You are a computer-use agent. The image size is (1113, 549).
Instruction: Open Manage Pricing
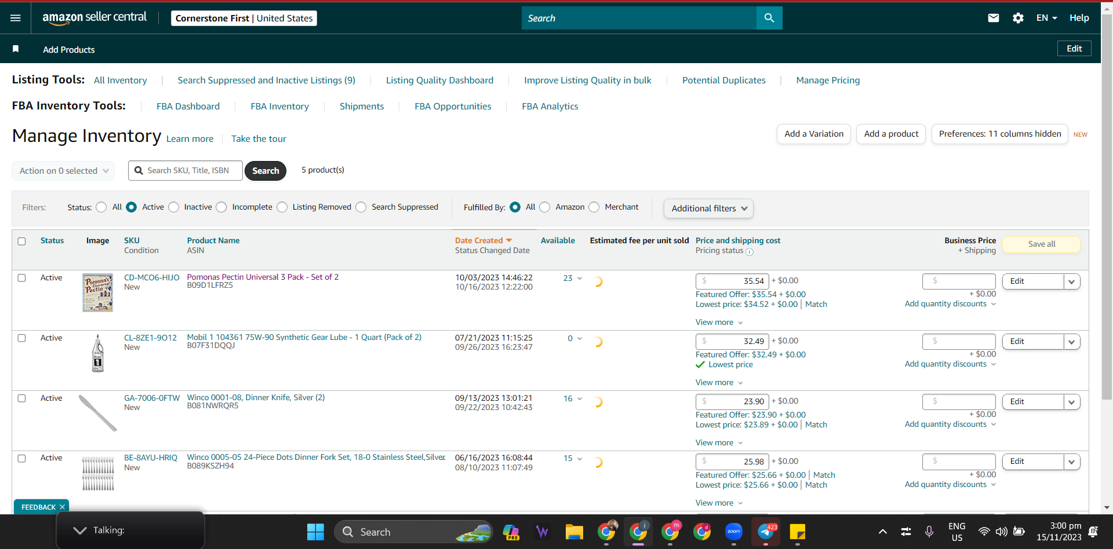(x=828, y=80)
